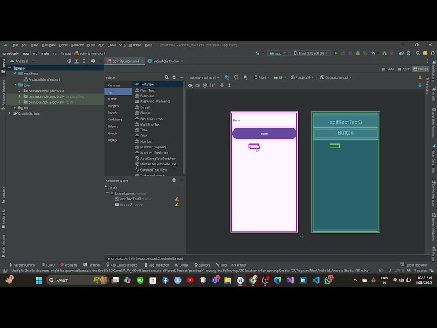Image resolution: width=437 pixels, height=328 pixels.
Task: Toggle the Project tool window strip button
Action: pos(3,66)
